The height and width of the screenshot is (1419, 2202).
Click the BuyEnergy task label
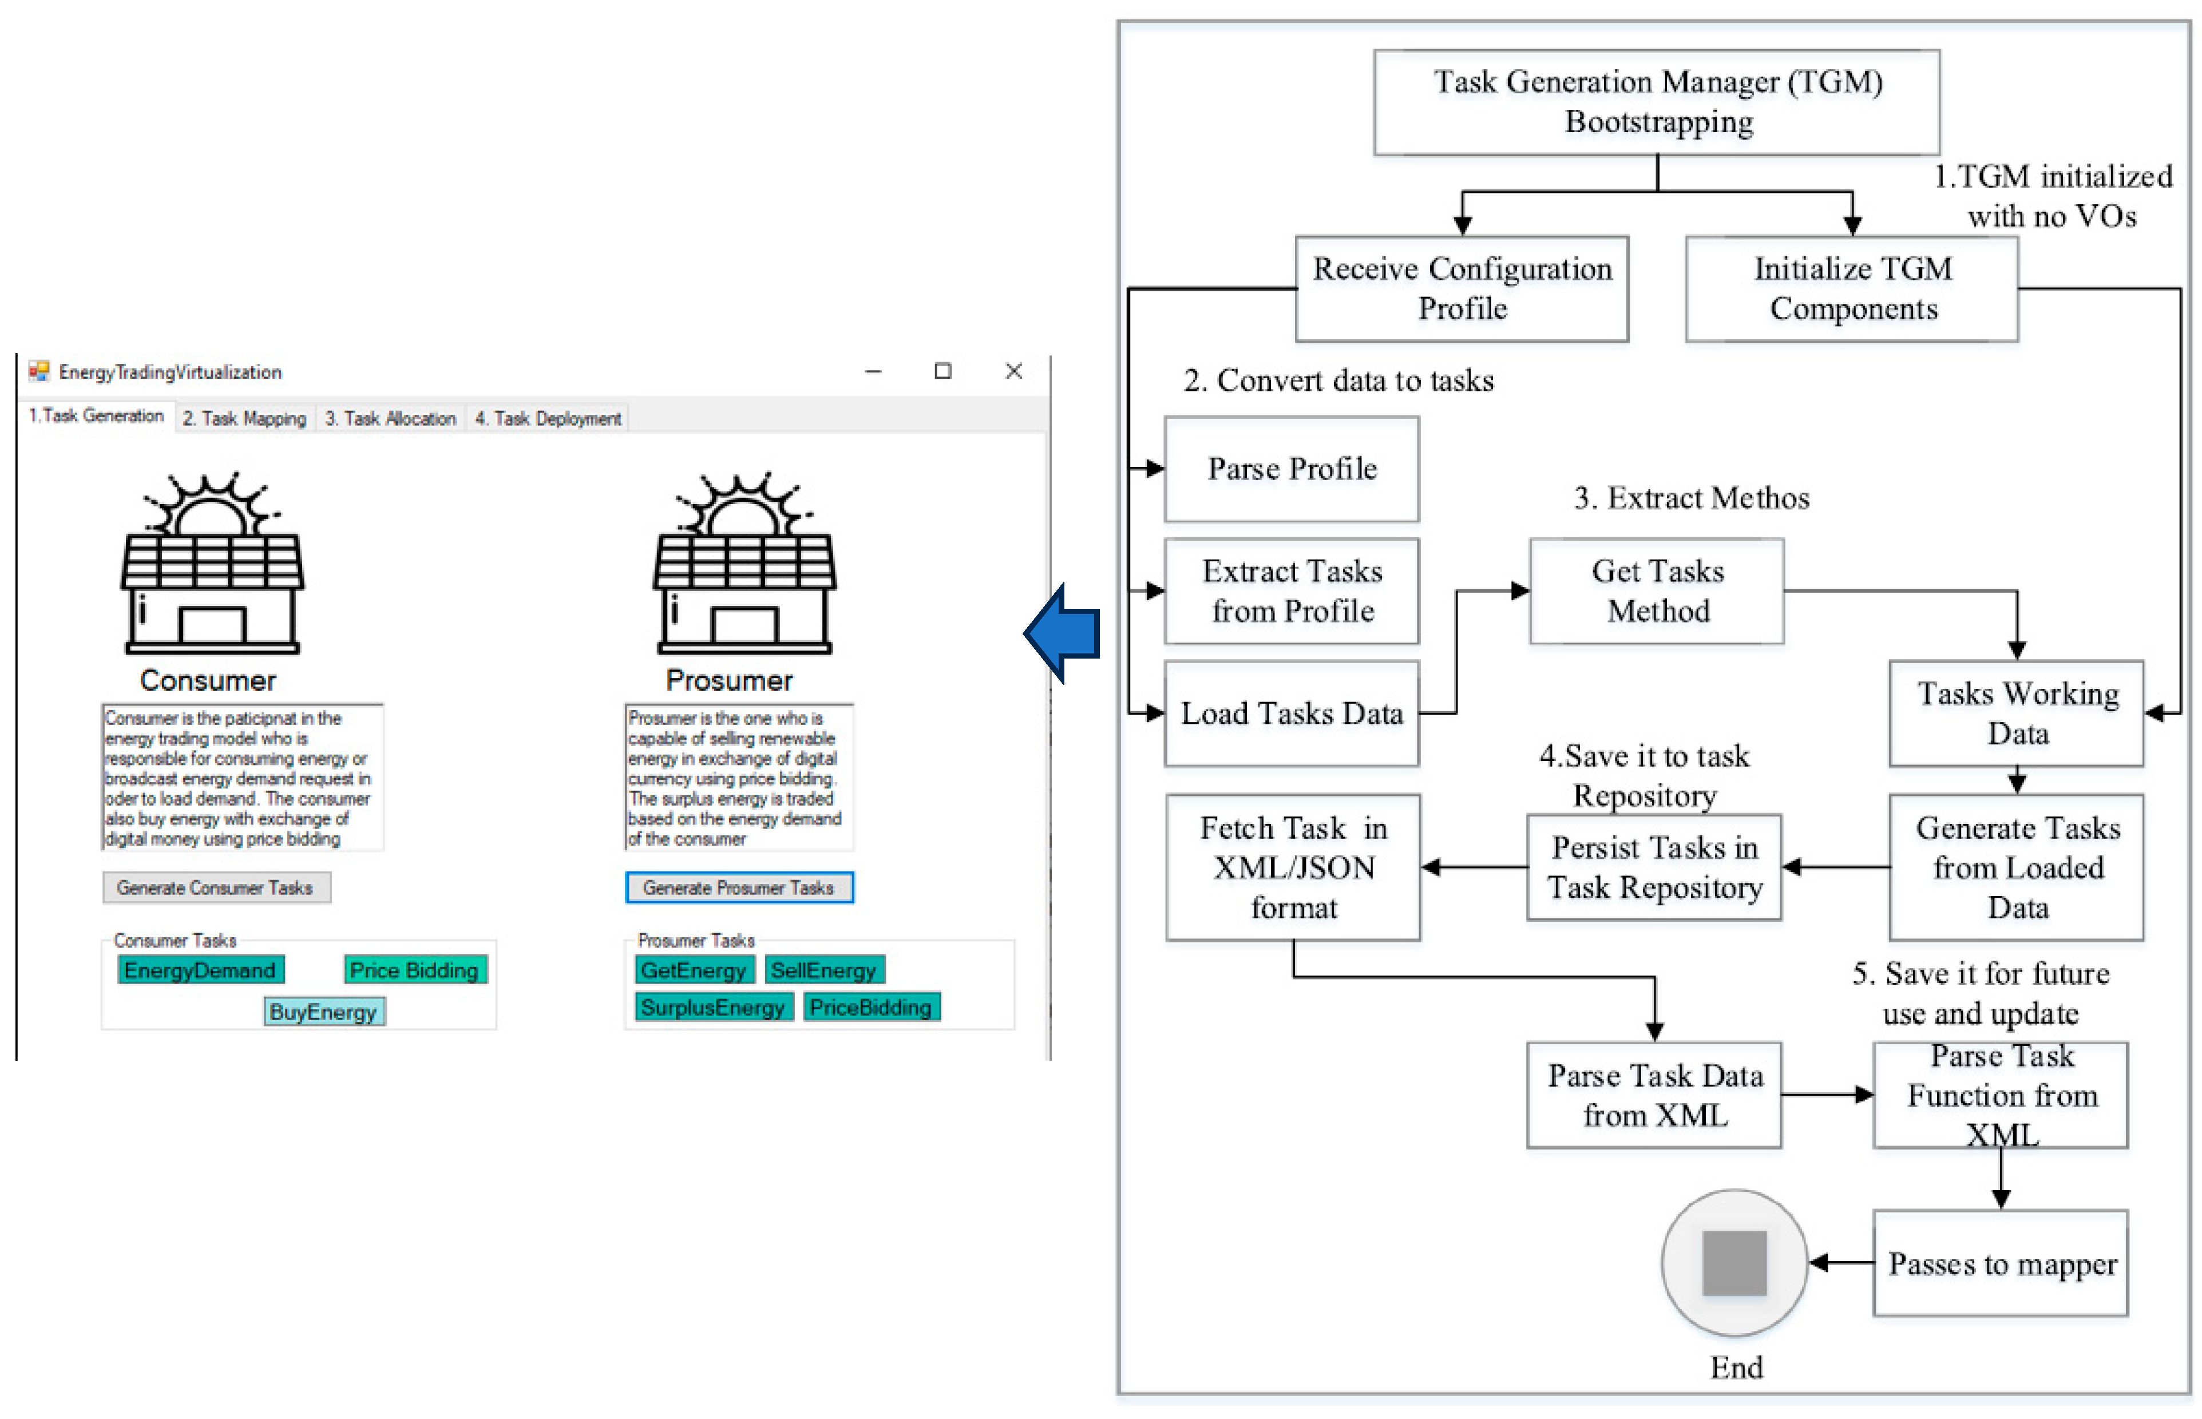pyautogui.click(x=323, y=1012)
